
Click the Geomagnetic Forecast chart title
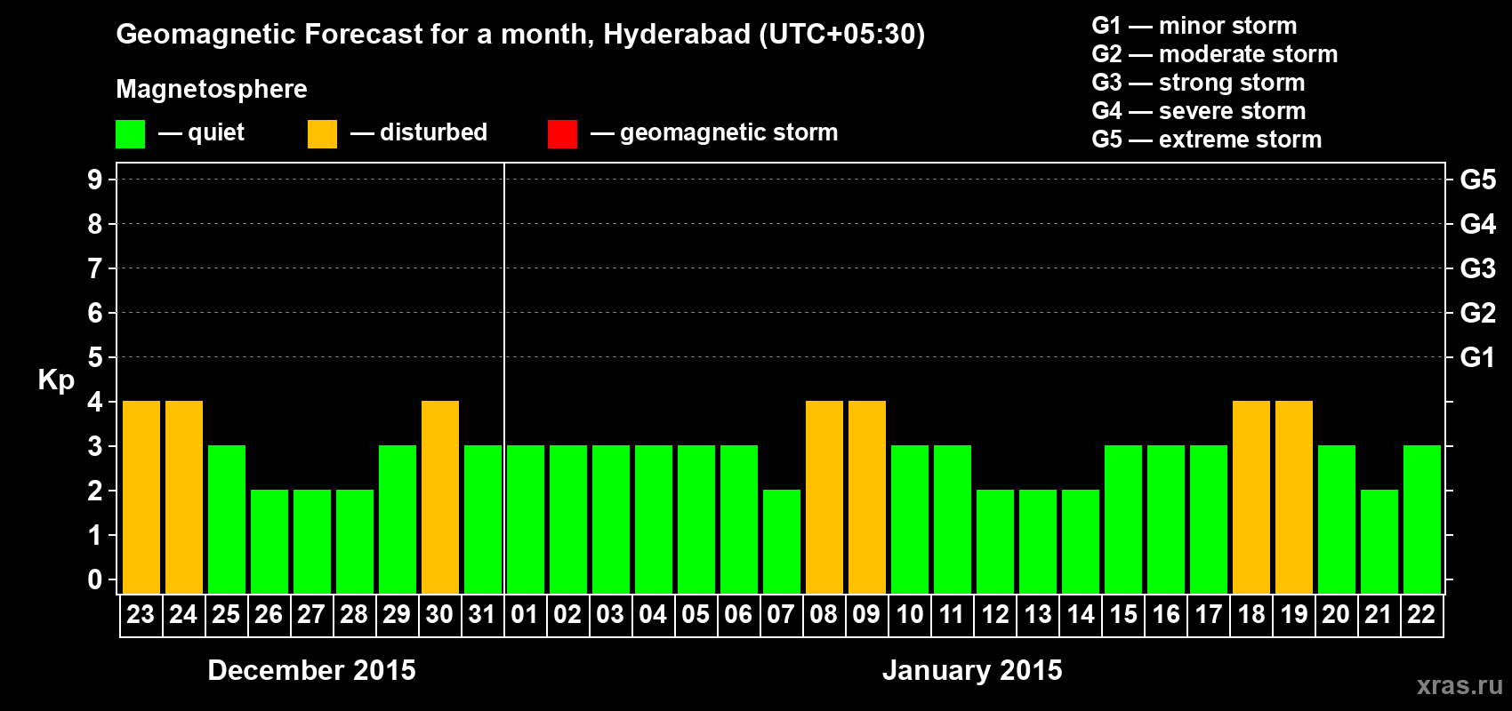520,35
